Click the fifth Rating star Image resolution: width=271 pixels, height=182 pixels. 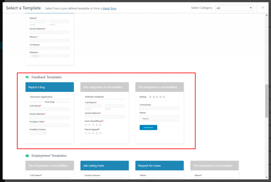pos(164,97)
